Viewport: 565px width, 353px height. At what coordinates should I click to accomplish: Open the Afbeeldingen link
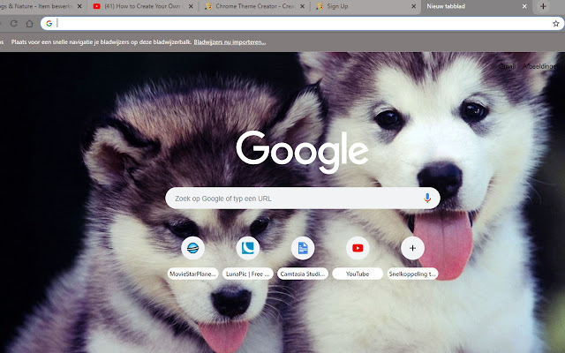click(x=539, y=66)
